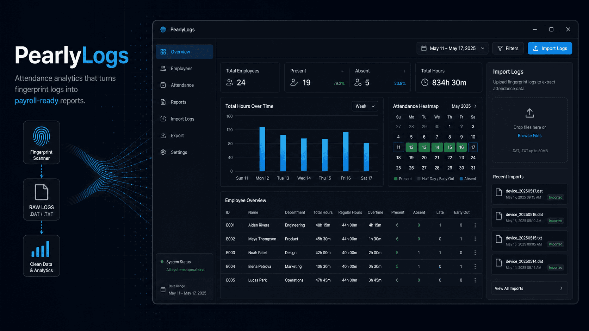This screenshot has height=331, width=589.
Task: Click the blue Import Logs button
Action: click(x=550, y=49)
